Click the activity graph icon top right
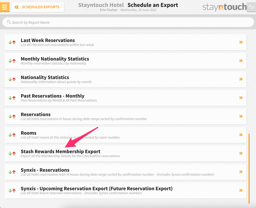Screen dimensions: 256x208 coord(251,7)
